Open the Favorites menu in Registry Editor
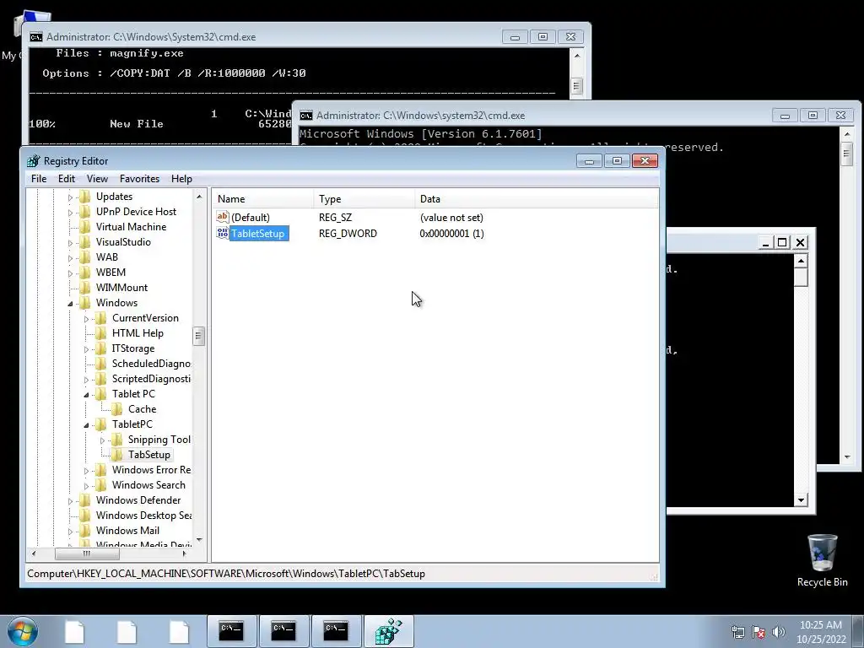Viewport: 864px width, 648px height. [x=139, y=179]
